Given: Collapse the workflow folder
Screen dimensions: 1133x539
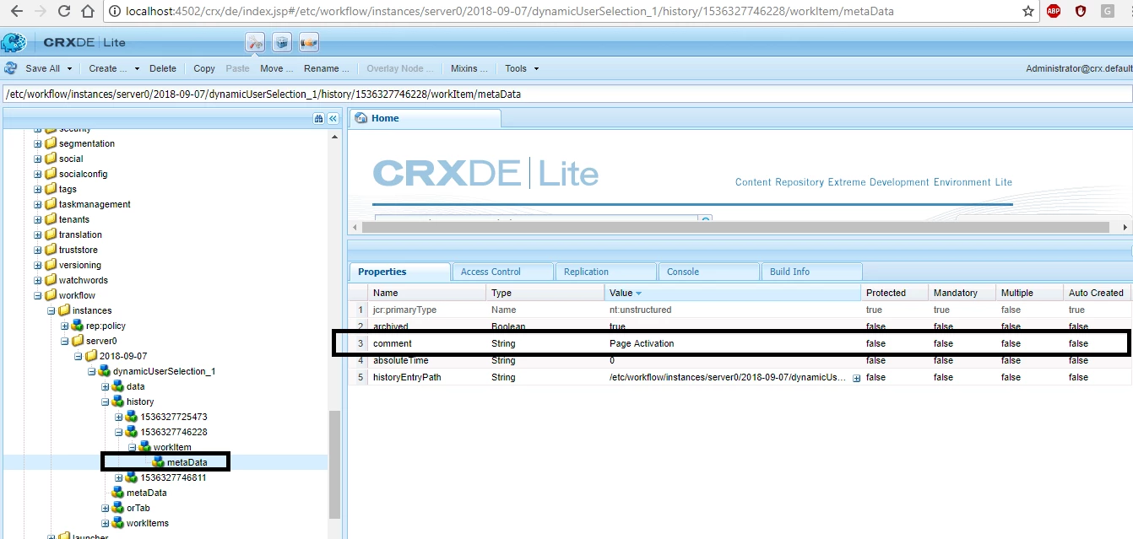Looking at the screenshot, I should coord(38,295).
